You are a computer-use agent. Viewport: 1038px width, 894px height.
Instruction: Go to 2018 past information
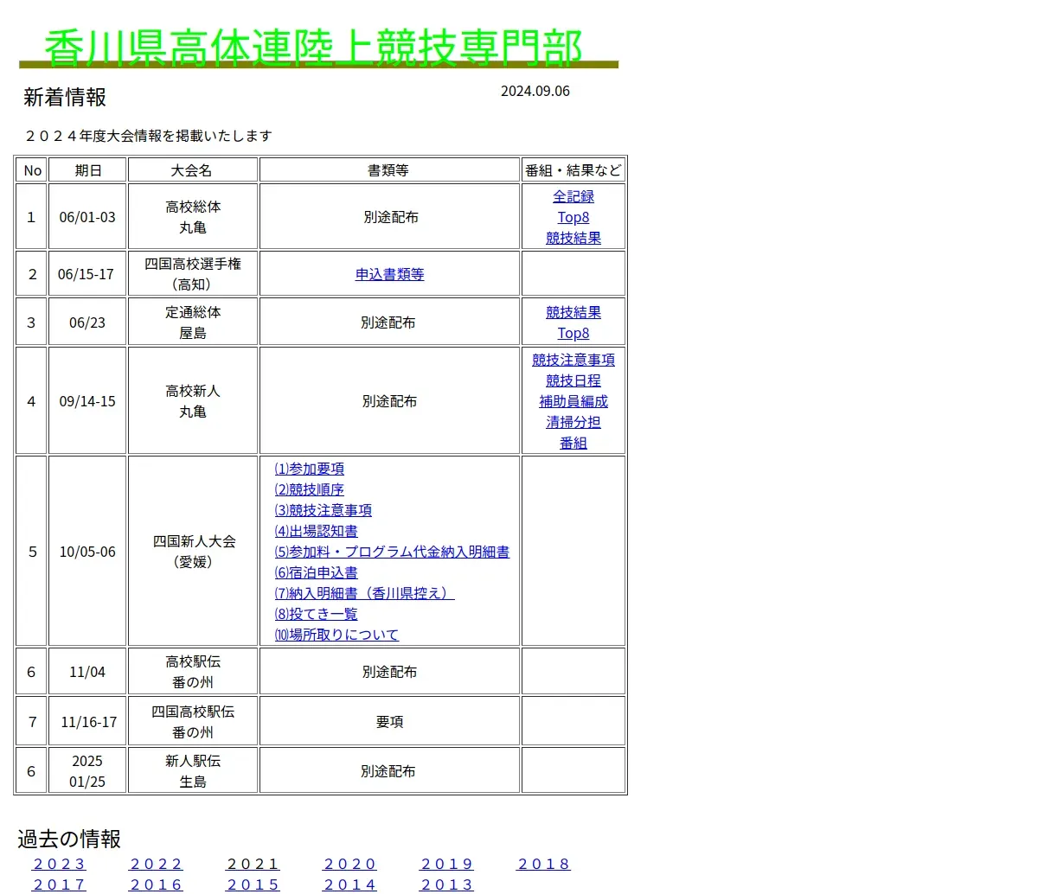544,864
